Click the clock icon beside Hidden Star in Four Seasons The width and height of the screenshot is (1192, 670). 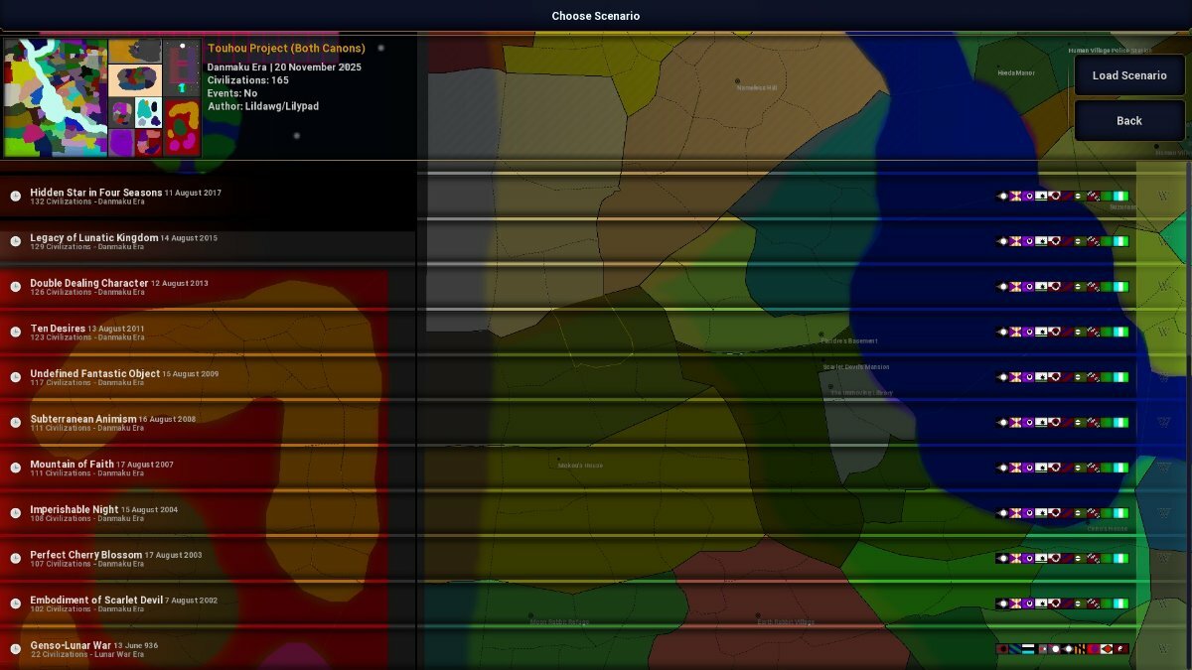click(15, 197)
